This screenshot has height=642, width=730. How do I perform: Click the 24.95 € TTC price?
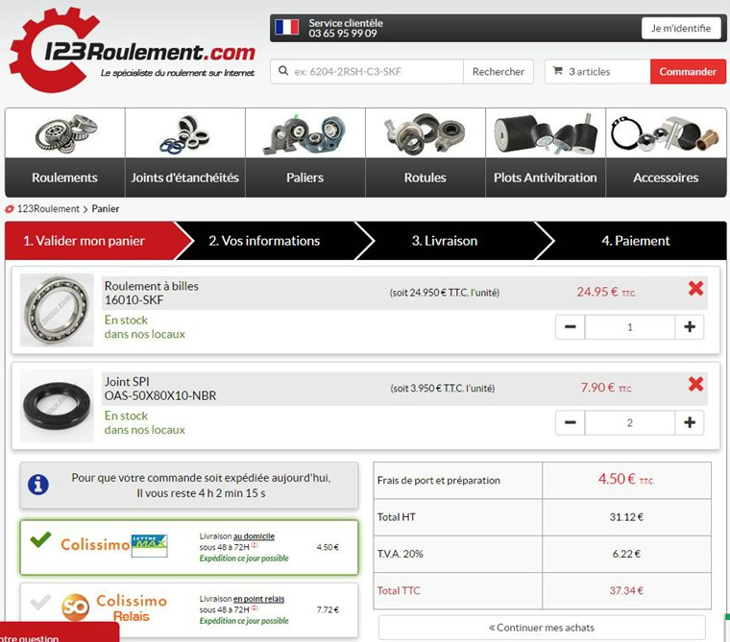(x=606, y=292)
